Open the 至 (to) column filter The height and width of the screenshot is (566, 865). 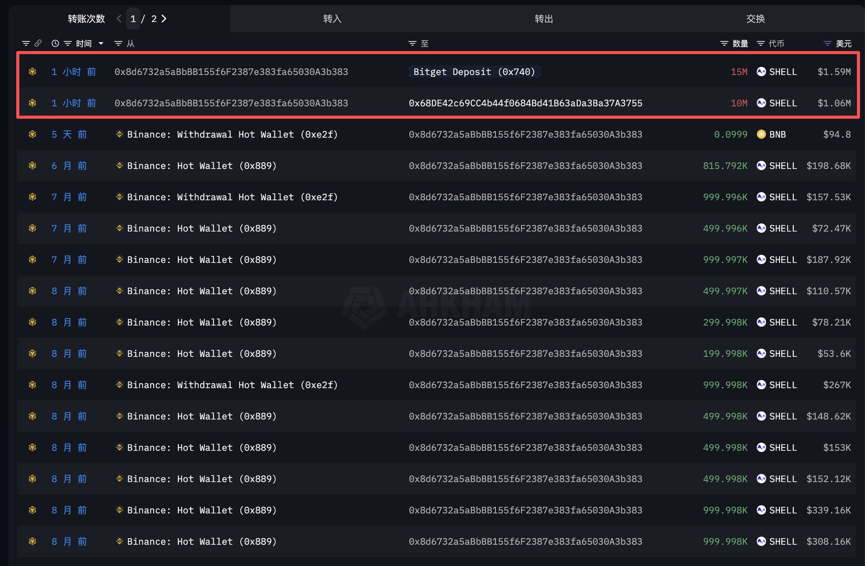click(x=412, y=44)
